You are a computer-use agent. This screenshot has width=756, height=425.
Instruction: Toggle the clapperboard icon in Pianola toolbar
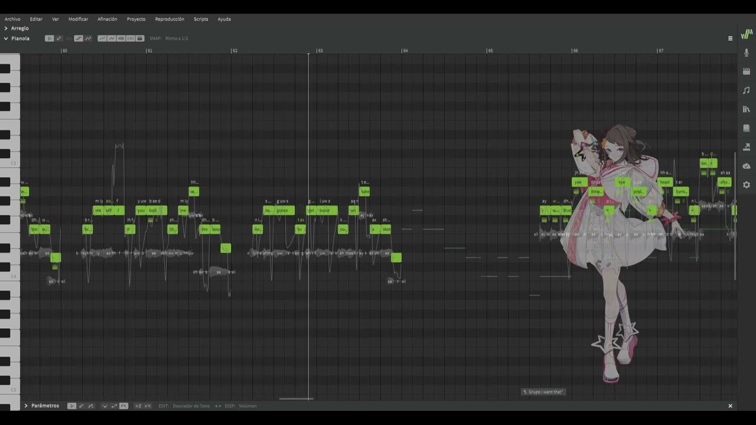(140, 38)
